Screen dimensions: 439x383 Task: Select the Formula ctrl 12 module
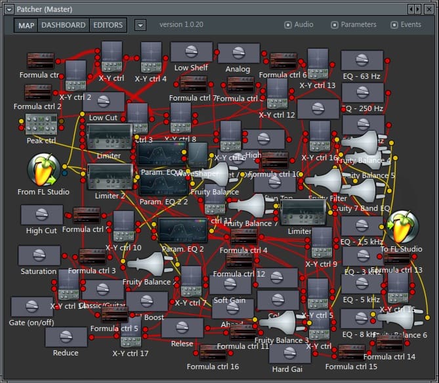click(x=240, y=260)
